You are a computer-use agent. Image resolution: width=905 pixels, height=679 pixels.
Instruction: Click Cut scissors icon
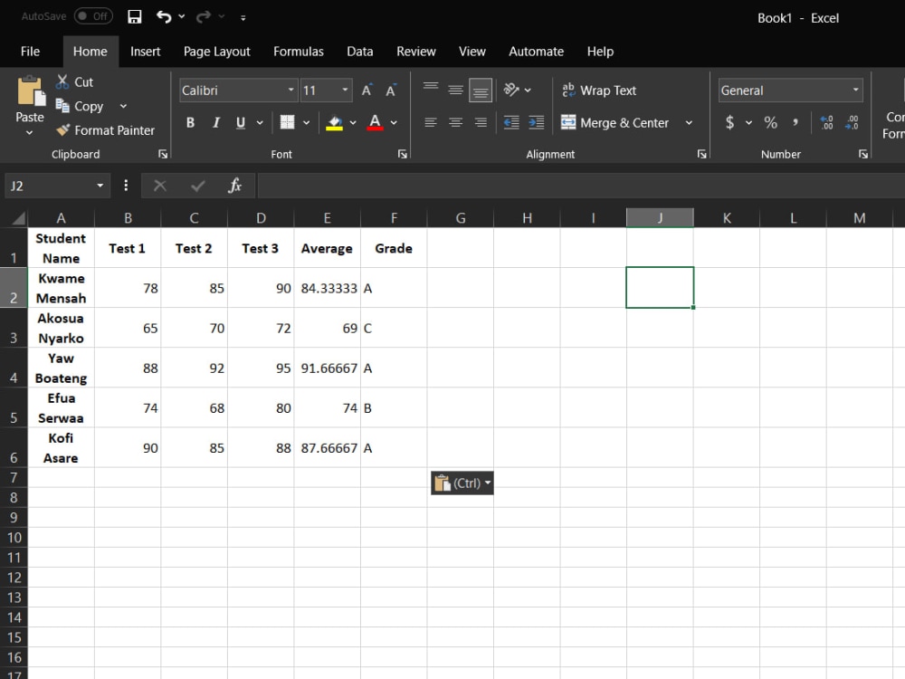(62, 82)
